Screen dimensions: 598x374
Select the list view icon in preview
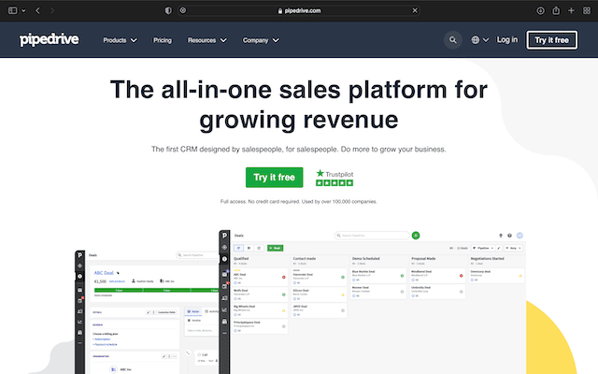click(x=249, y=248)
